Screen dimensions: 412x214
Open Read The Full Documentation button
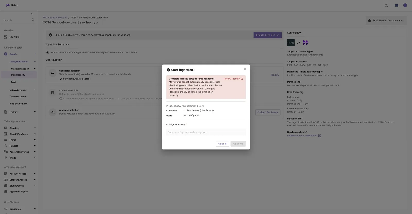(386, 20)
